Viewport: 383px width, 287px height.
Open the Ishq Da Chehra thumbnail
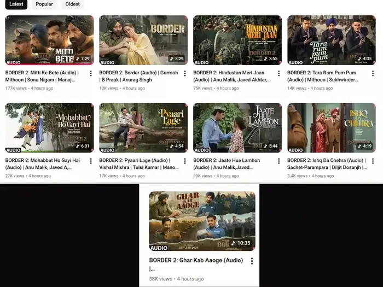pos(331,128)
